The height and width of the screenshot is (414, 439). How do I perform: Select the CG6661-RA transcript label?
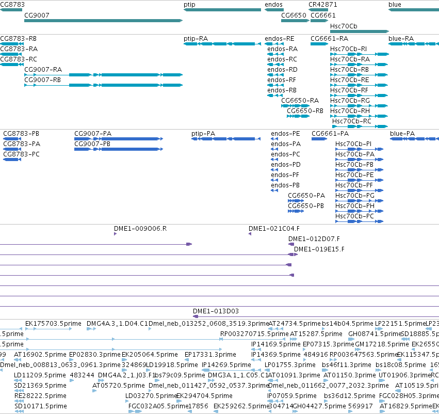click(x=330, y=38)
